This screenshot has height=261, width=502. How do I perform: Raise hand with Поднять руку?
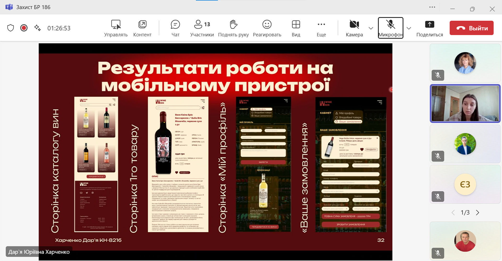pos(233,28)
